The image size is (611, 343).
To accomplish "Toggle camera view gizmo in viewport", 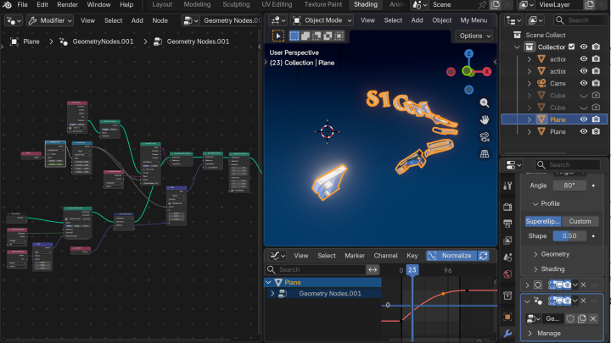I will click(485, 136).
